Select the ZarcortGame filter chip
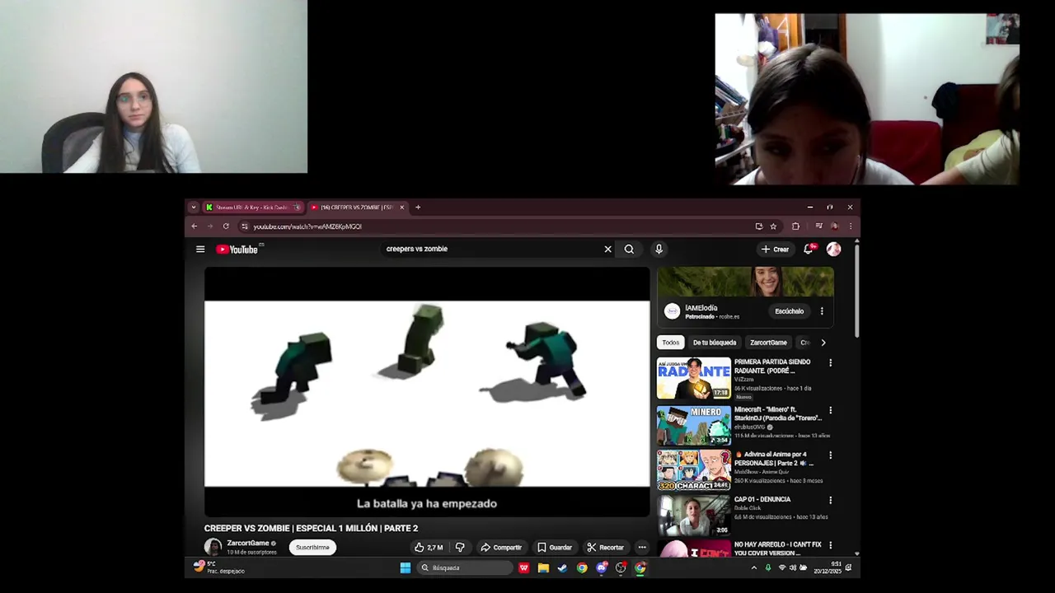1055x593 pixels. 768,343
